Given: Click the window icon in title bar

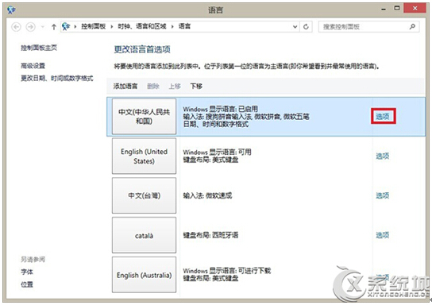Looking at the screenshot, I should pyautogui.click(x=12, y=10).
